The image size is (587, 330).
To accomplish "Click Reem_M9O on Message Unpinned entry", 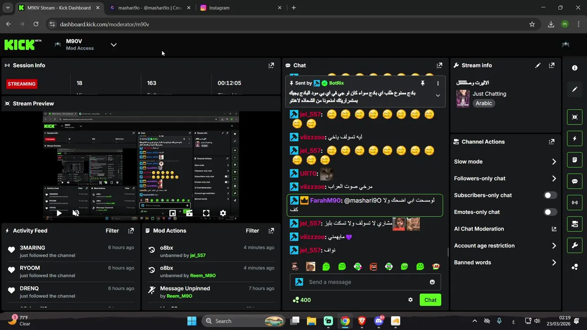I will click(x=179, y=296).
